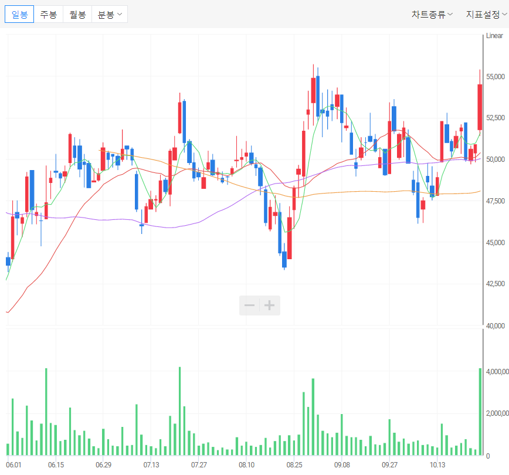Click the 09.27 date axis label

389,465
